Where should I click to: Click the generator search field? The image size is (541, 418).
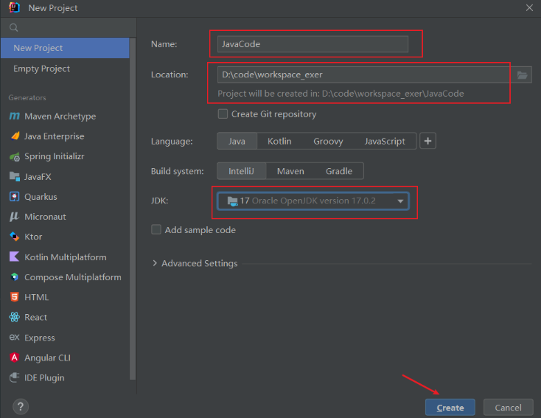69,27
